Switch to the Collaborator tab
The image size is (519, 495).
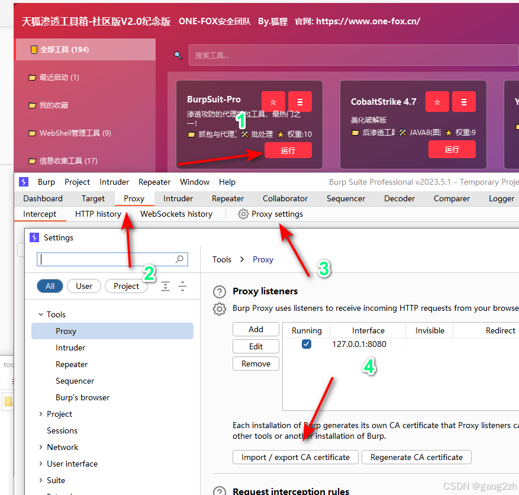click(x=285, y=198)
